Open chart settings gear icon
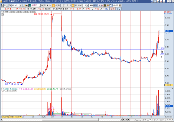This screenshot has width=175, height=122. click(108, 5)
